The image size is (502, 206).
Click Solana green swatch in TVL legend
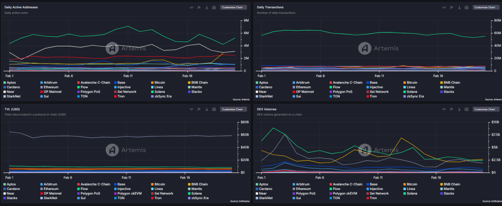189,193
